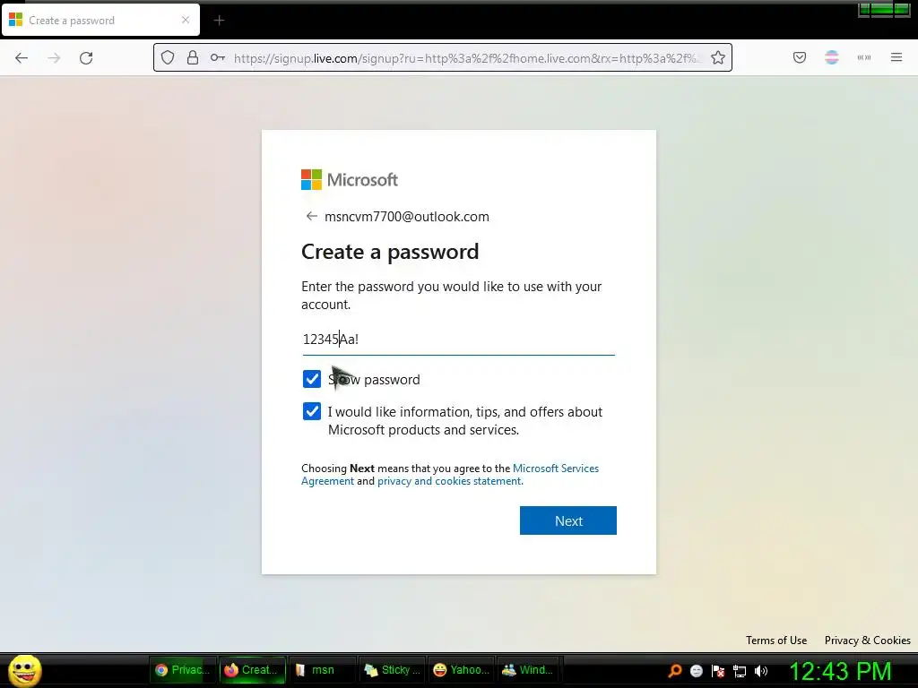Click the padlock site security icon
This screenshot has width=918, height=688.
(193, 57)
